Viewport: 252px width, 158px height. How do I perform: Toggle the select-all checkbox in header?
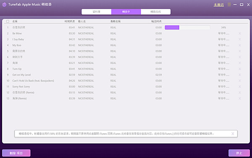pos(8,21)
